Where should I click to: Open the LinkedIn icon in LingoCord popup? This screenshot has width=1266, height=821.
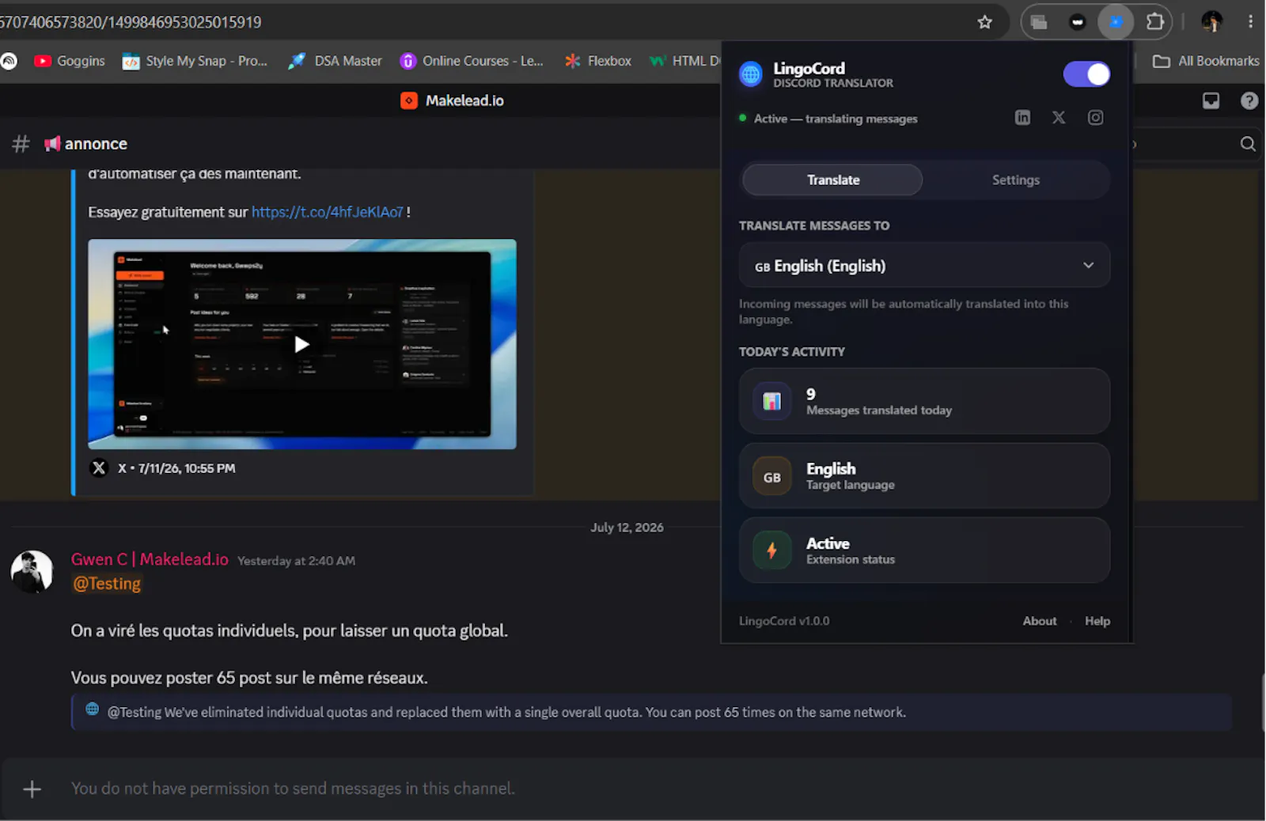1022,118
